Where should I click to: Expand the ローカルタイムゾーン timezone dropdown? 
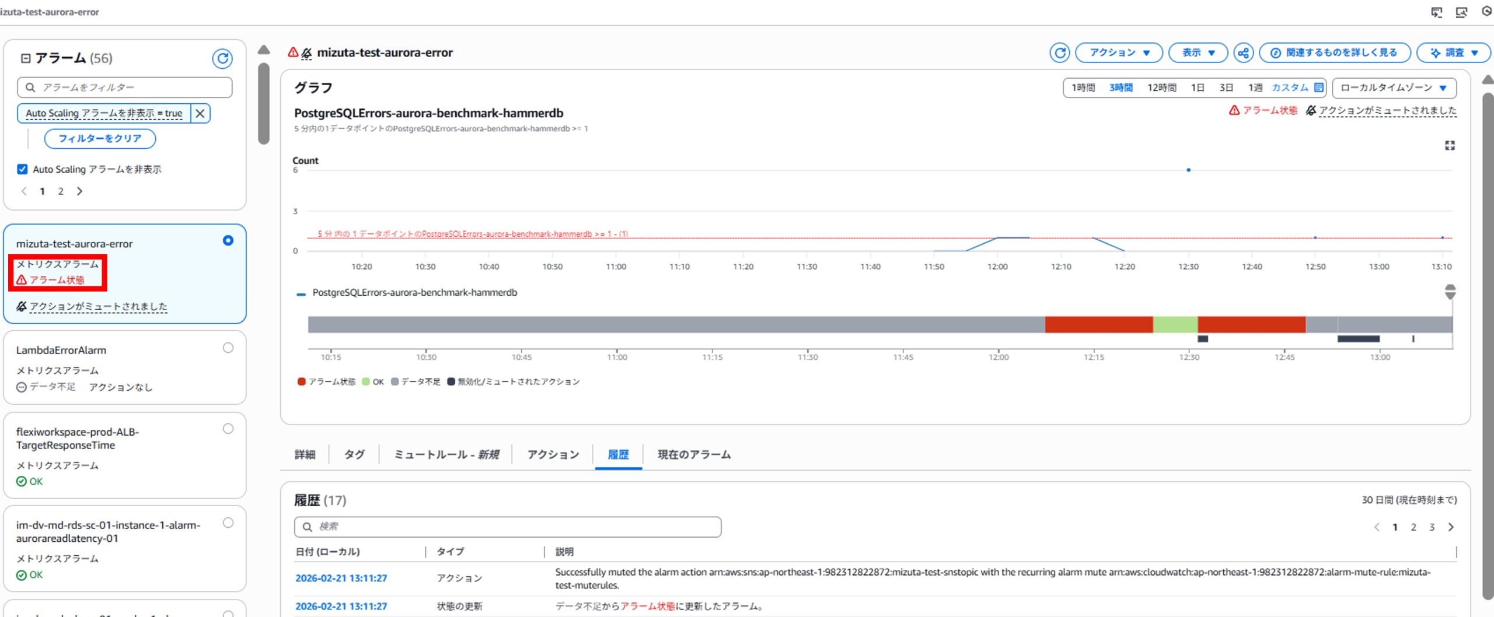coord(1394,87)
